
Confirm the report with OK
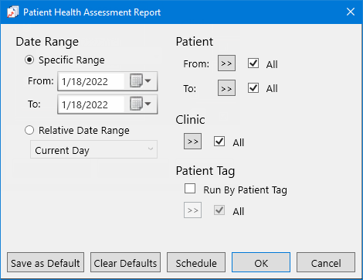tap(261, 262)
